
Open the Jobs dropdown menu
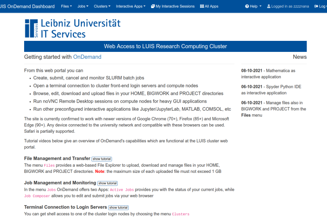[83, 6]
